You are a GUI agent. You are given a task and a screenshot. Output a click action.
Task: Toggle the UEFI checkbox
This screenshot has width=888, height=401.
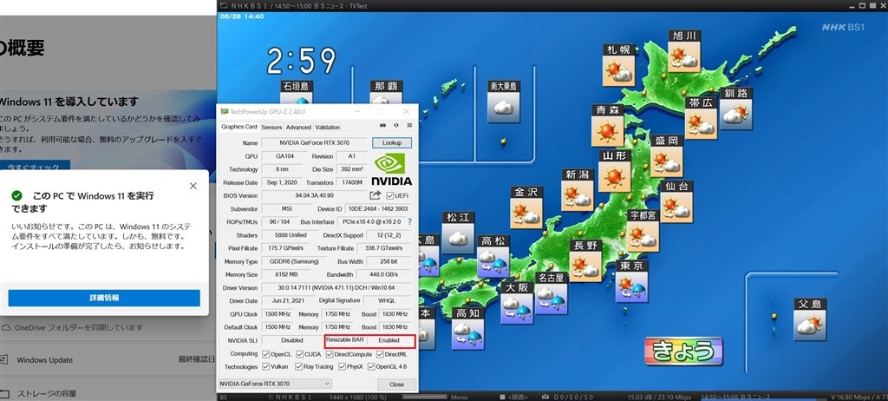tap(389, 195)
